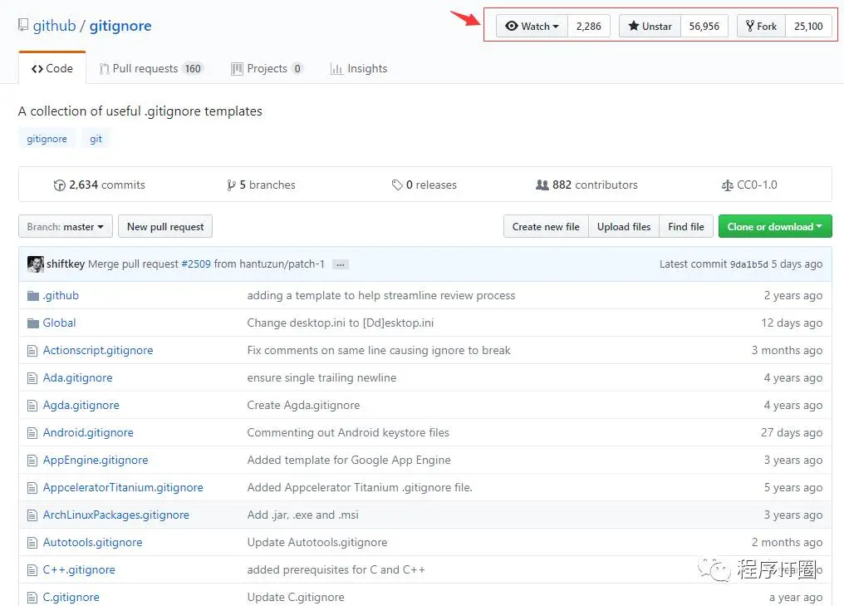The height and width of the screenshot is (606, 844).
Task: Click the Insights bar graph icon
Action: pos(336,69)
